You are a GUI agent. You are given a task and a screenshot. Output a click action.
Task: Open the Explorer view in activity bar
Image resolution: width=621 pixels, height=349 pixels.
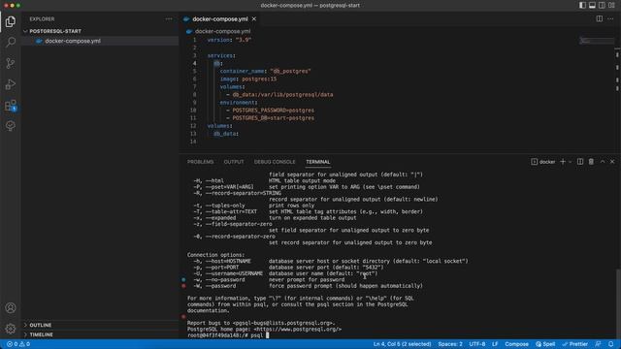(11, 21)
